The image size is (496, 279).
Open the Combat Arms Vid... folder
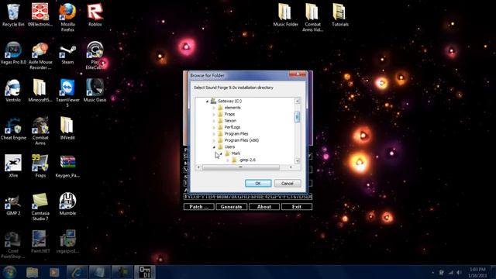(312, 17)
